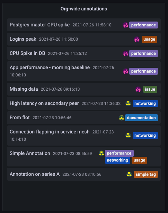Filter by performance tag on Postgres row

tap(143, 25)
